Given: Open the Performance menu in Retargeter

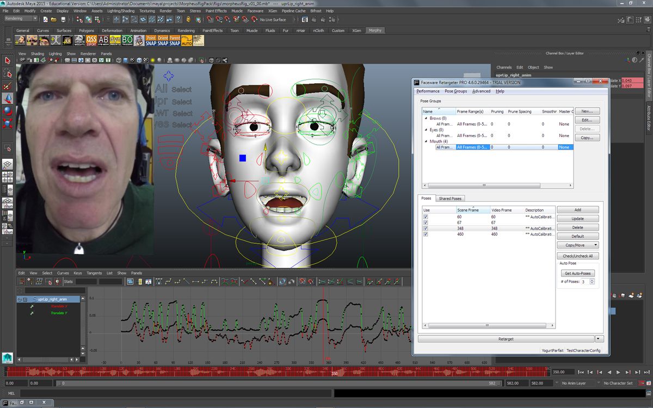Looking at the screenshot, I should coord(428,91).
